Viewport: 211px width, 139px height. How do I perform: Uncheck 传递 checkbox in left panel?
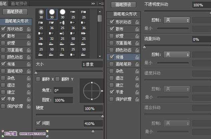[x=3, y=64]
